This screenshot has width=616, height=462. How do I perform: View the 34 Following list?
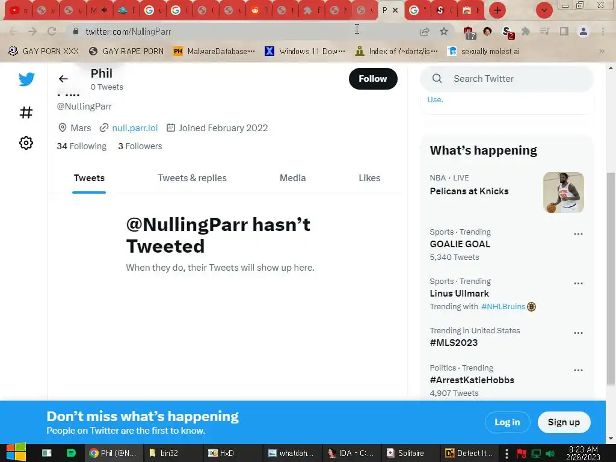[x=81, y=146]
